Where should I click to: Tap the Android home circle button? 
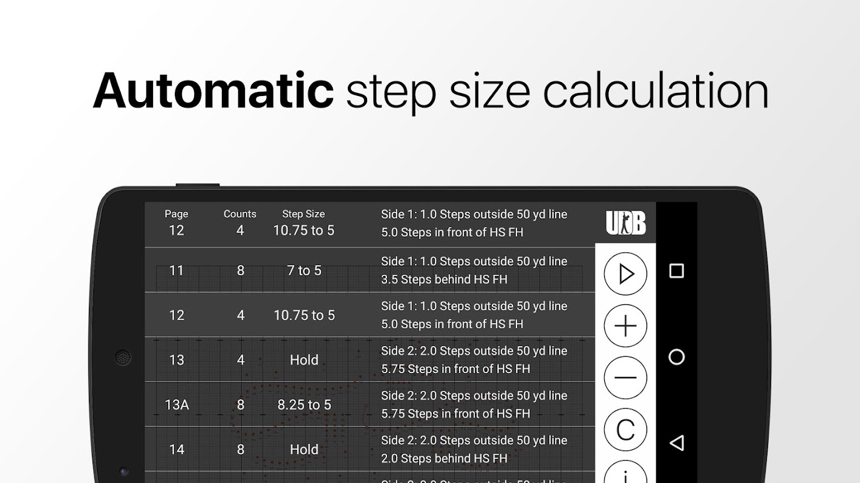click(677, 357)
